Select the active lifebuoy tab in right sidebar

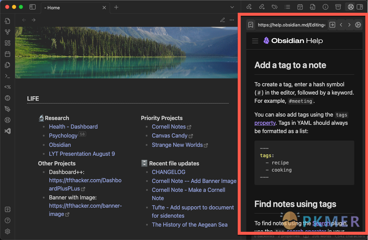coord(351,7)
